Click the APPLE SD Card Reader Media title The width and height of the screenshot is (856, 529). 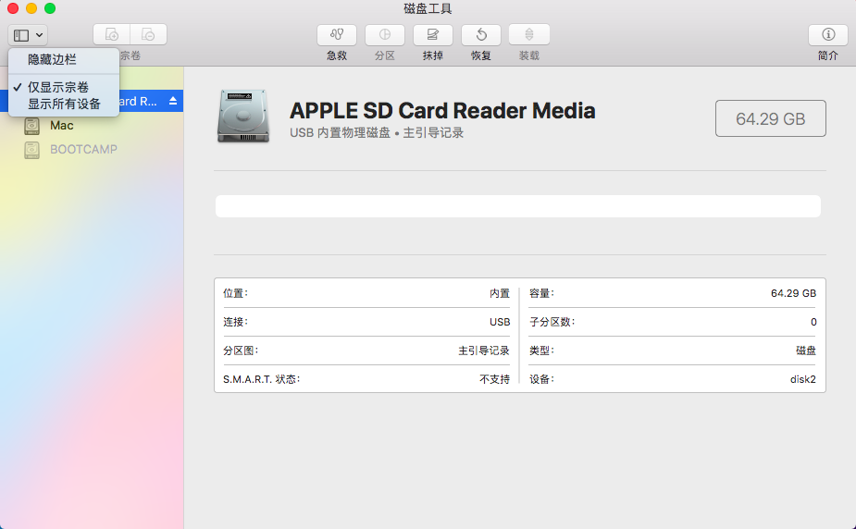click(x=442, y=111)
